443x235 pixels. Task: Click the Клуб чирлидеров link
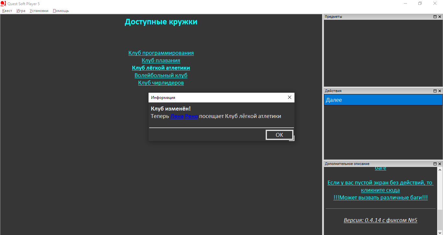(x=161, y=83)
